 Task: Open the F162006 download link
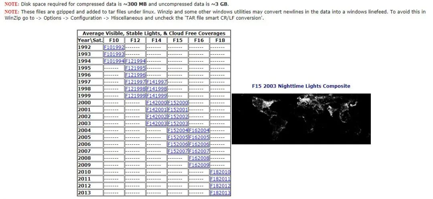[199, 144]
